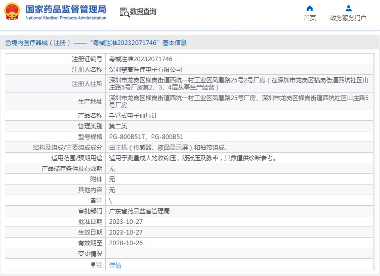Click the 首页 house icon
Image resolution: width=380 pixels, height=276 pixels.
(x=310, y=8)
